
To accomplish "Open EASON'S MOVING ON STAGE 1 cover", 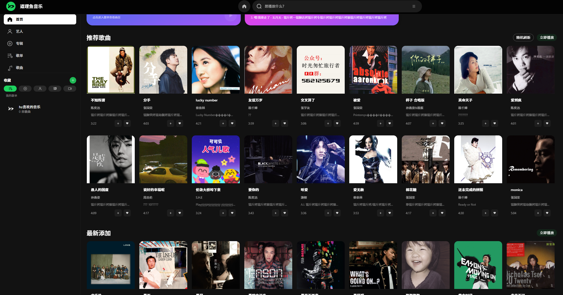I will pyautogui.click(x=478, y=265).
